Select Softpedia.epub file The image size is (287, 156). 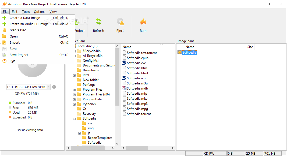(138, 58)
